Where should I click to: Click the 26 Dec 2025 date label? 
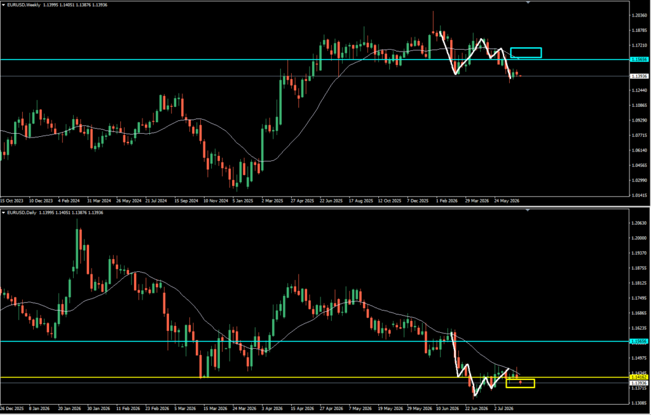tap(13, 409)
